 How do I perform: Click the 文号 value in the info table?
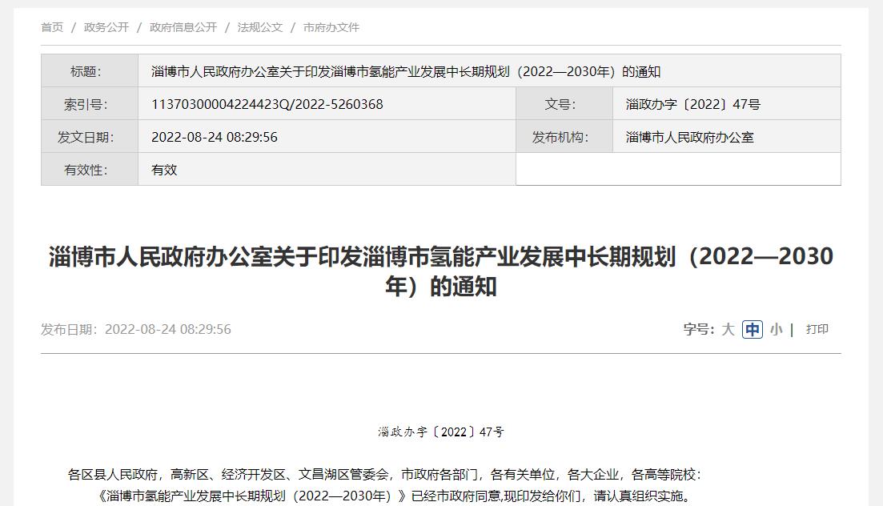(692, 104)
